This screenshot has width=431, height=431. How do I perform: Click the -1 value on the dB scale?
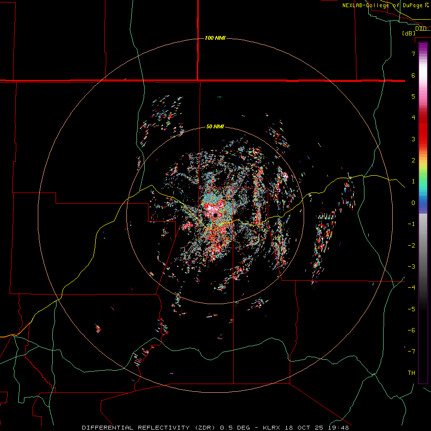pos(411,224)
